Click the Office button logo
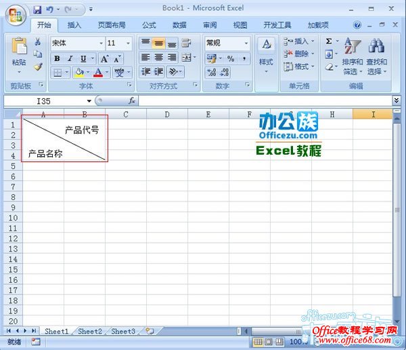 pyautogui.click(x=16, y=15)
